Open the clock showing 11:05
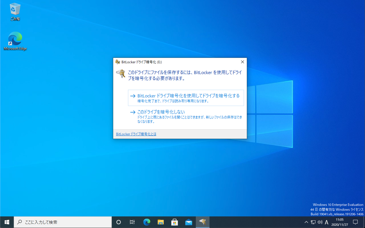The height and width of the screenshot is (228, 365). click(339, 222)
